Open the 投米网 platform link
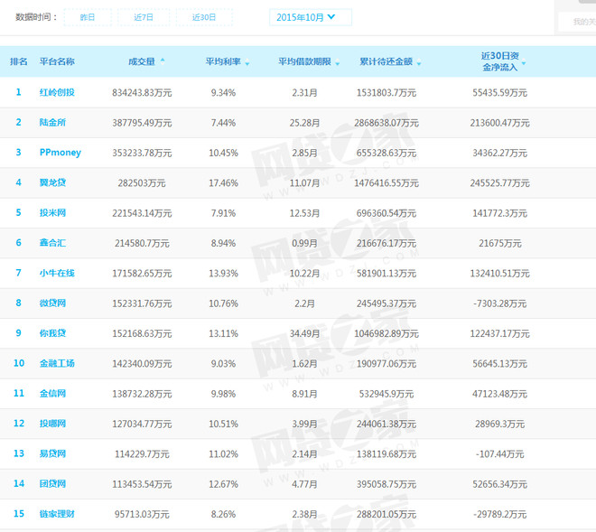Image resolution: width=596 pixels, height=532 pixels. pyautogui.click(x=53, y=212)
